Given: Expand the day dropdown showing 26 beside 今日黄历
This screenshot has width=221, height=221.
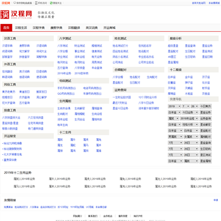Looking at the screenshot, I should click(x=195, y=106).
